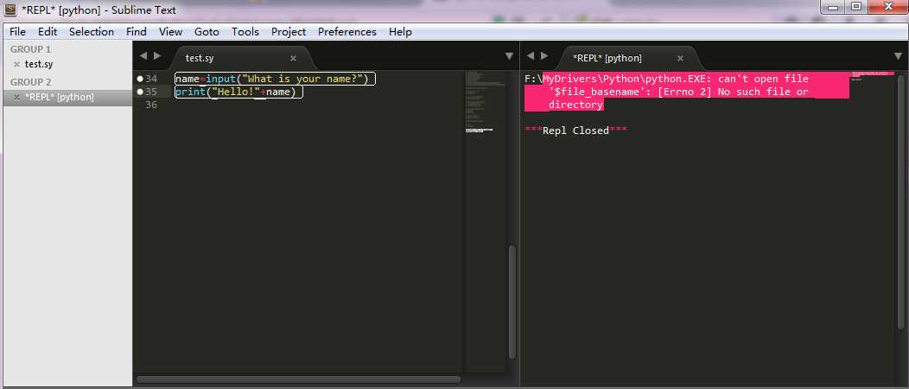This screenshot has height=389, width=909.
Task: Open the Goto menu
Action: [x=207, y=32]
